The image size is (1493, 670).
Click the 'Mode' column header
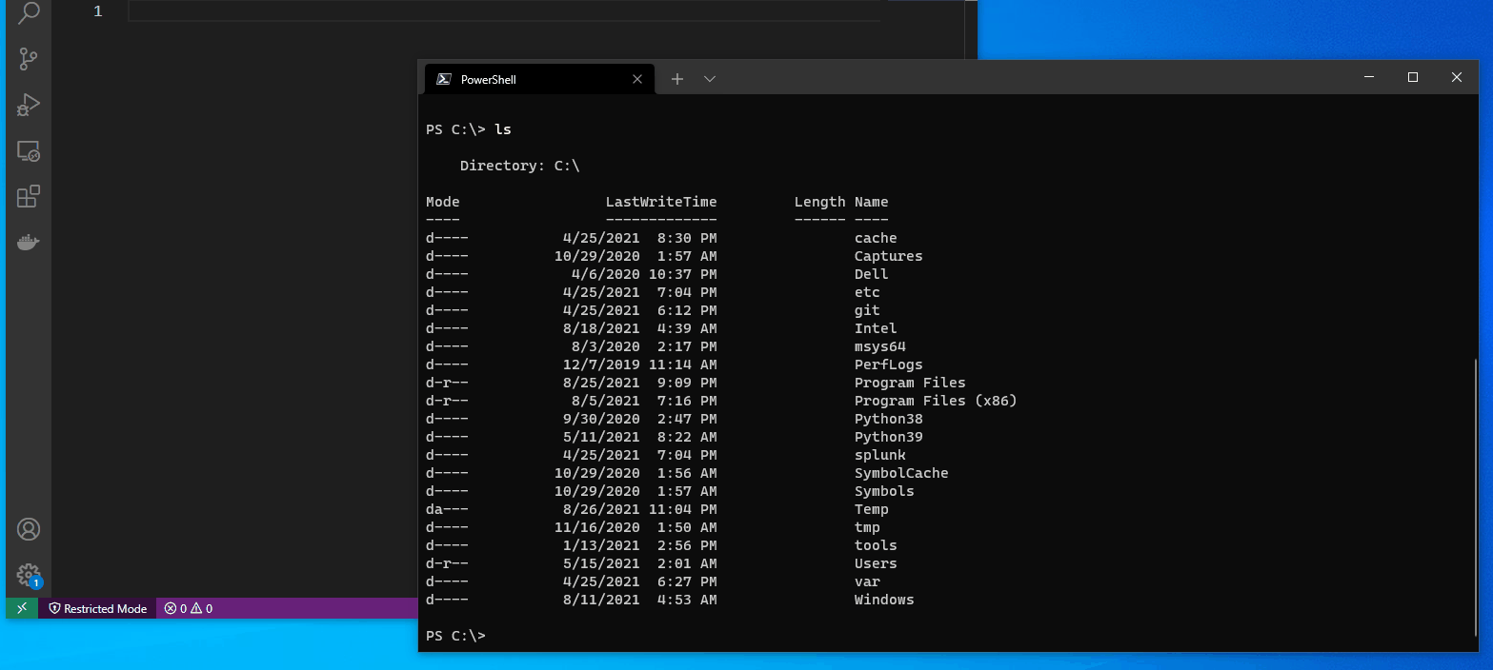443,202
